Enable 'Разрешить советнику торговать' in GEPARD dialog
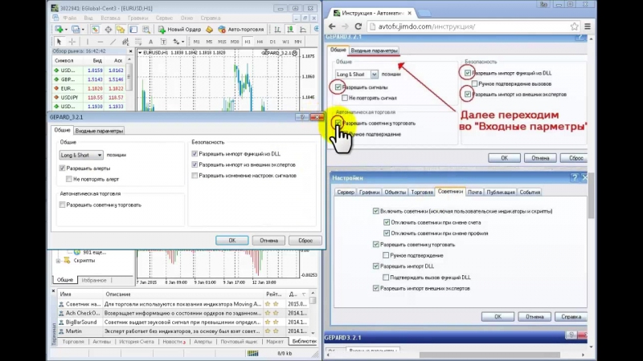 [63, 205]
